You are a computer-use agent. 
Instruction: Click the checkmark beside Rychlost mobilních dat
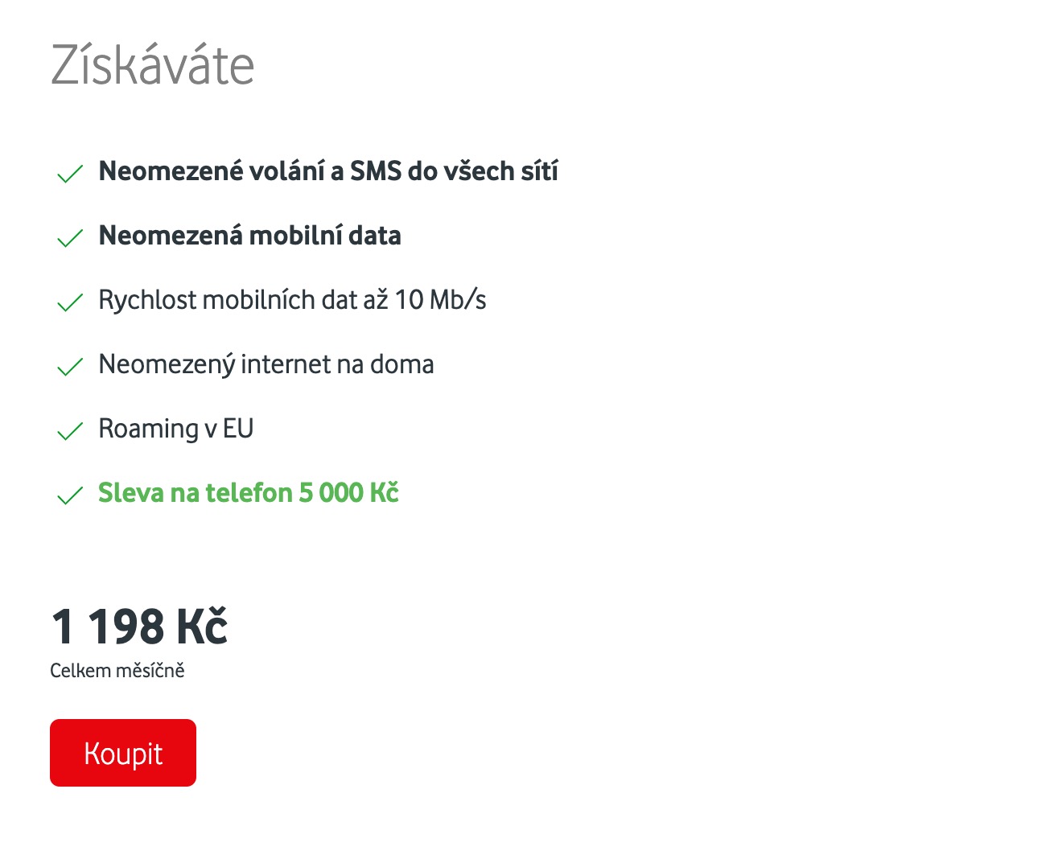71,302
